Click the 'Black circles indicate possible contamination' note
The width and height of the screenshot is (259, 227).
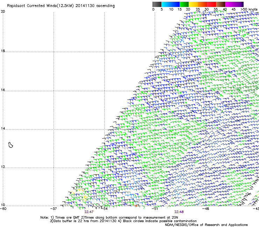(x=160, y=221)
